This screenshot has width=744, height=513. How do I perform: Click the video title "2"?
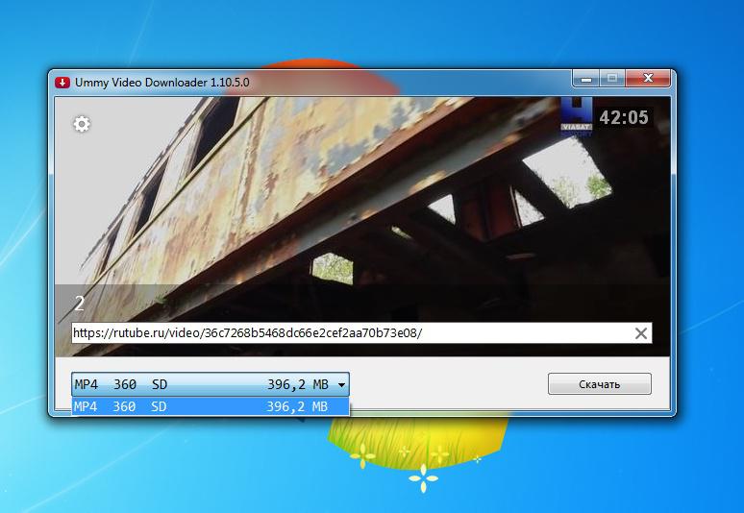tap(79, 304)
